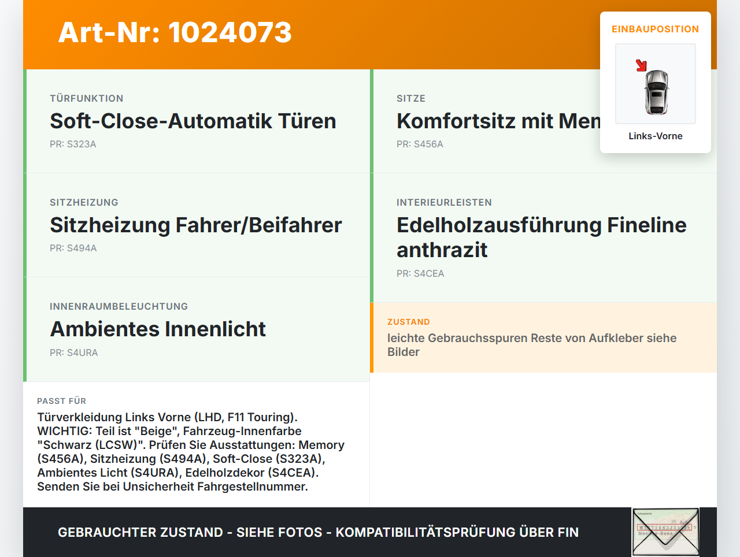Select the Komfortsitz mit Memory title
The height and width of the screenshot is (557, 740).
click(x=498, y=121)
